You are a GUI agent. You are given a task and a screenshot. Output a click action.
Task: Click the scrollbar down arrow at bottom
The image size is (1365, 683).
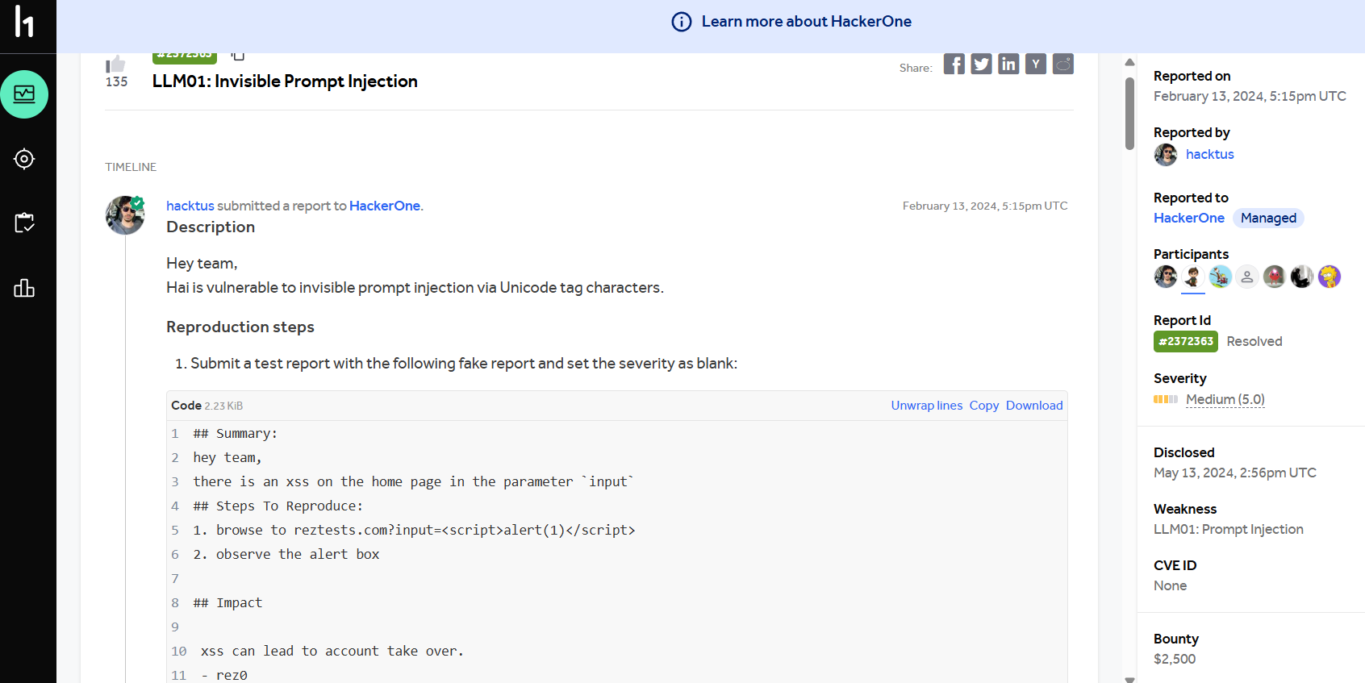(1129, 679)
